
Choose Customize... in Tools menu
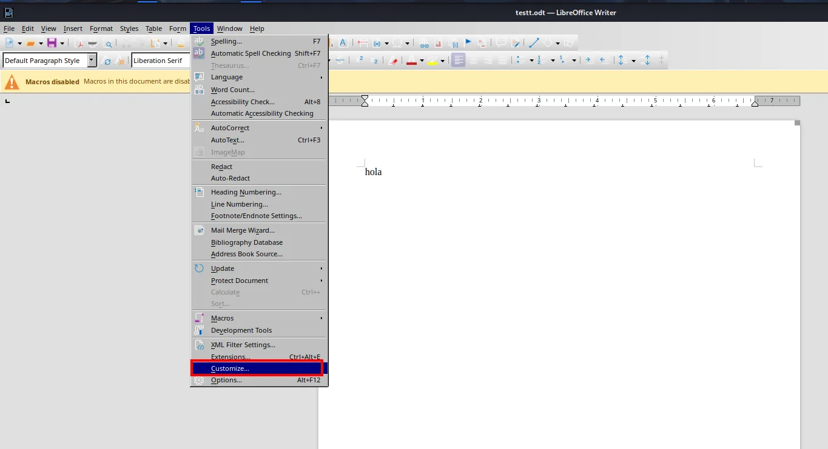point(260,368)
